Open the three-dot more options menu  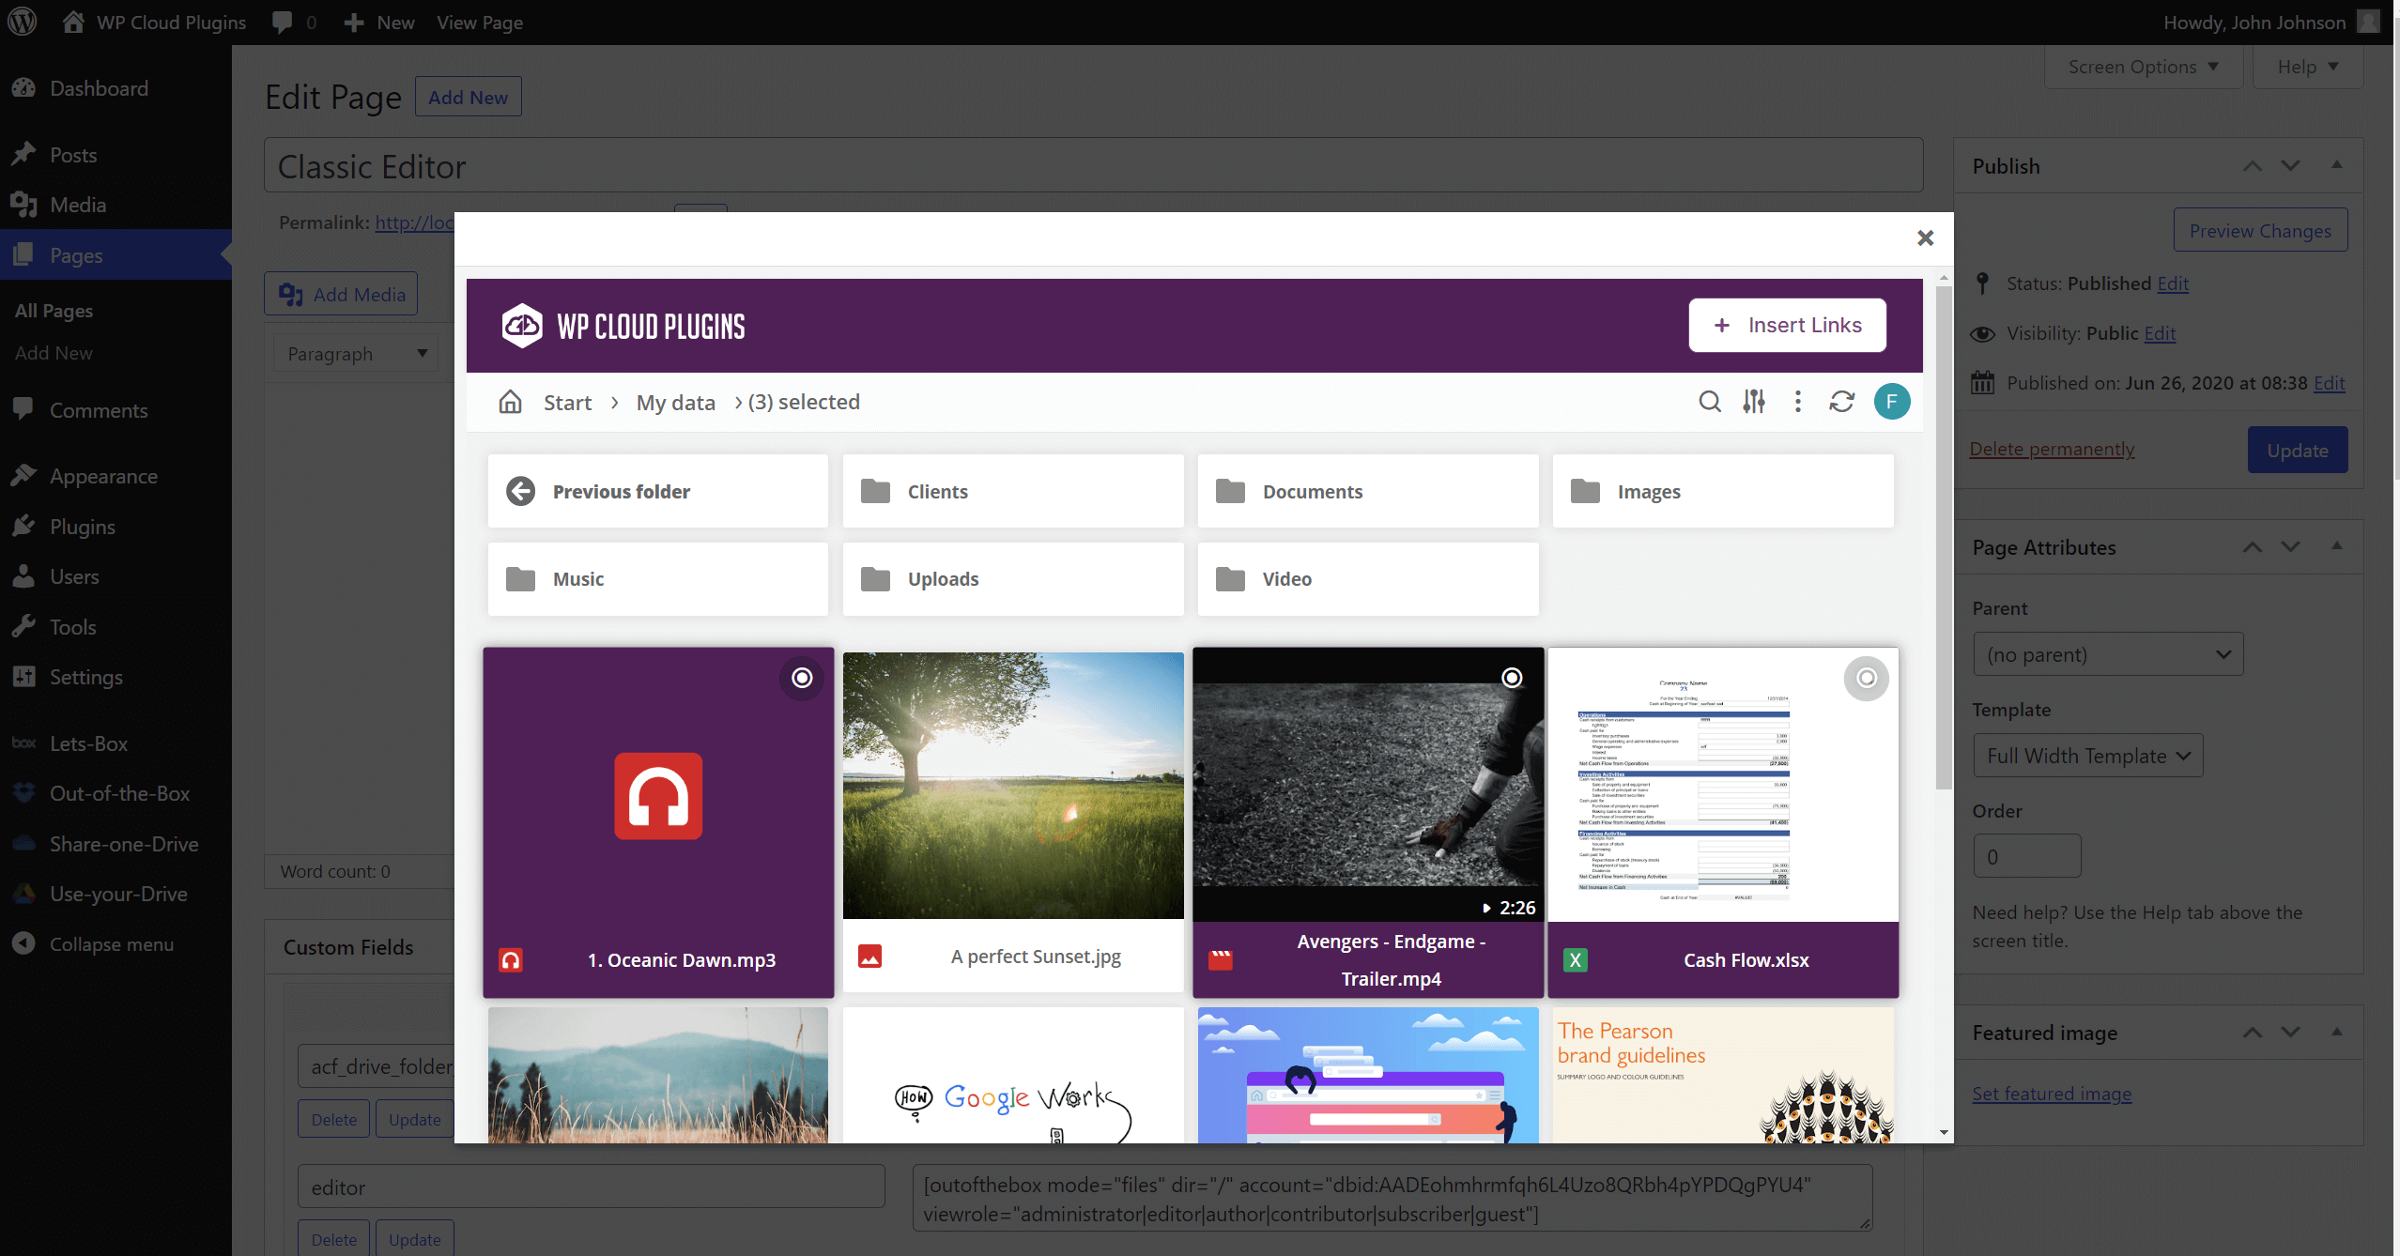1797,402
